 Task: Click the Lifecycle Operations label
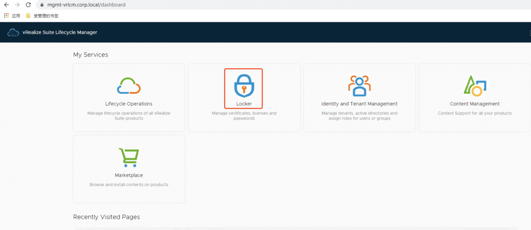[129, 104]
